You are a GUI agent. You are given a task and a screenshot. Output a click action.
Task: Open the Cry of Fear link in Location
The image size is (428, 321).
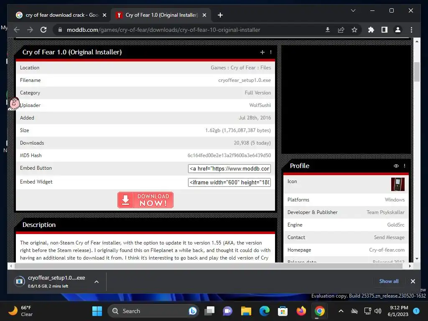243,68
